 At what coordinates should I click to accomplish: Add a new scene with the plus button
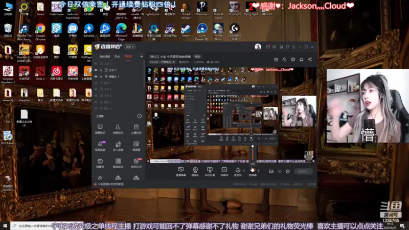pos(142,56)
